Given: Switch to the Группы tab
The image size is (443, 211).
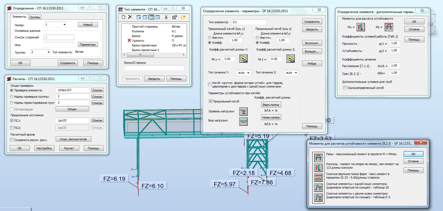Looking at the screenshot, I should pos(35,17).
